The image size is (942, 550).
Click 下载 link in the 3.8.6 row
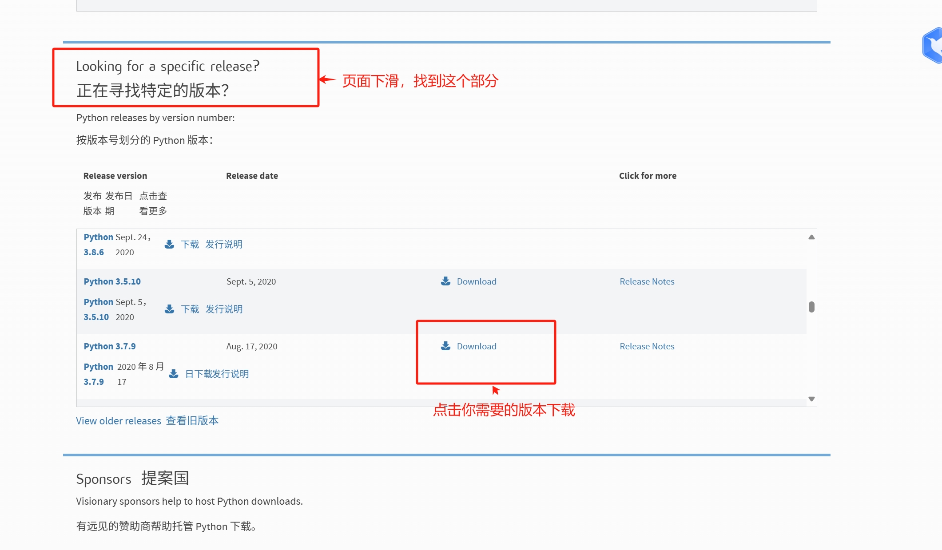tap(190, 245)
